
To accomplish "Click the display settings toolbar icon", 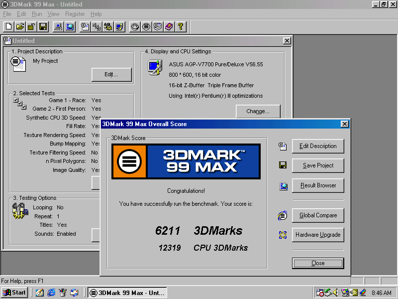I will tap(119, 26).
